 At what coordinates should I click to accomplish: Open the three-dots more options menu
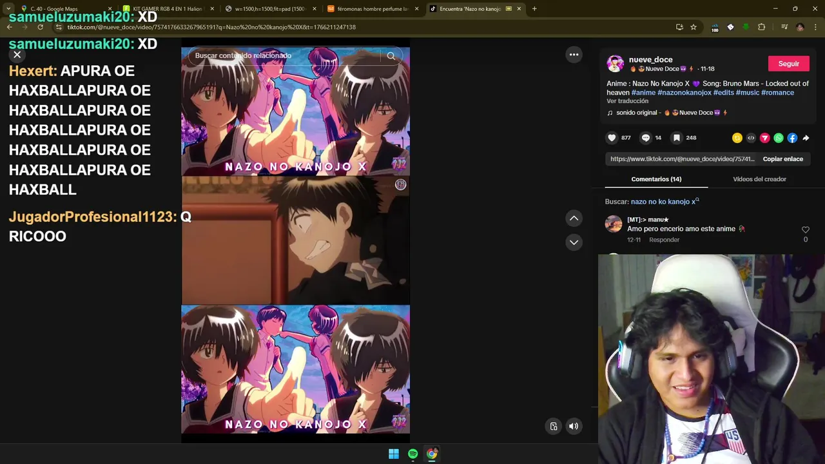pyautogui.click(x=574, y=55)
